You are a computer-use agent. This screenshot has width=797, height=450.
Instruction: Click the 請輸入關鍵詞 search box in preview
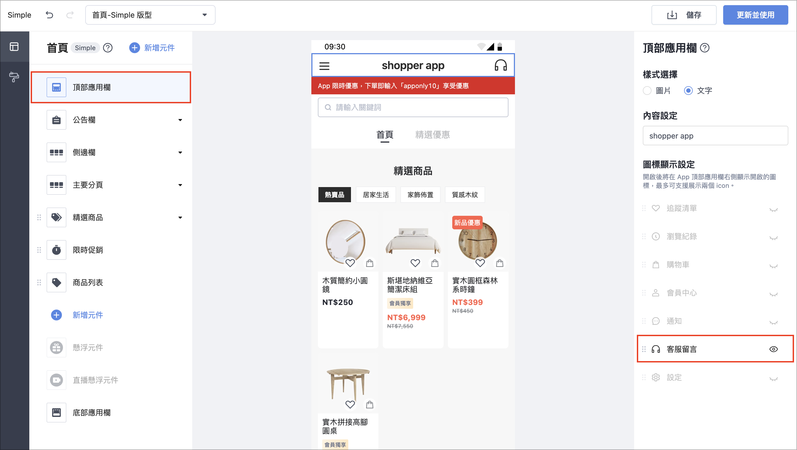tap(413, 107)
